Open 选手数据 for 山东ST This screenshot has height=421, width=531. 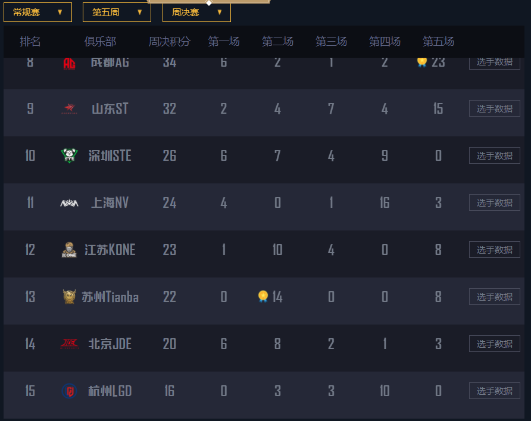coord(495,109)
